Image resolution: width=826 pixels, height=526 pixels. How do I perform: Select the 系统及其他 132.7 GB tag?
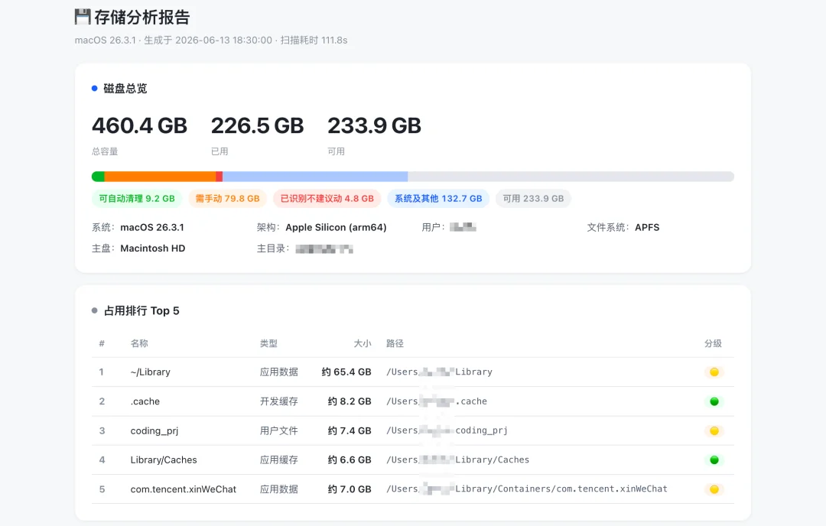pos(438,199)
